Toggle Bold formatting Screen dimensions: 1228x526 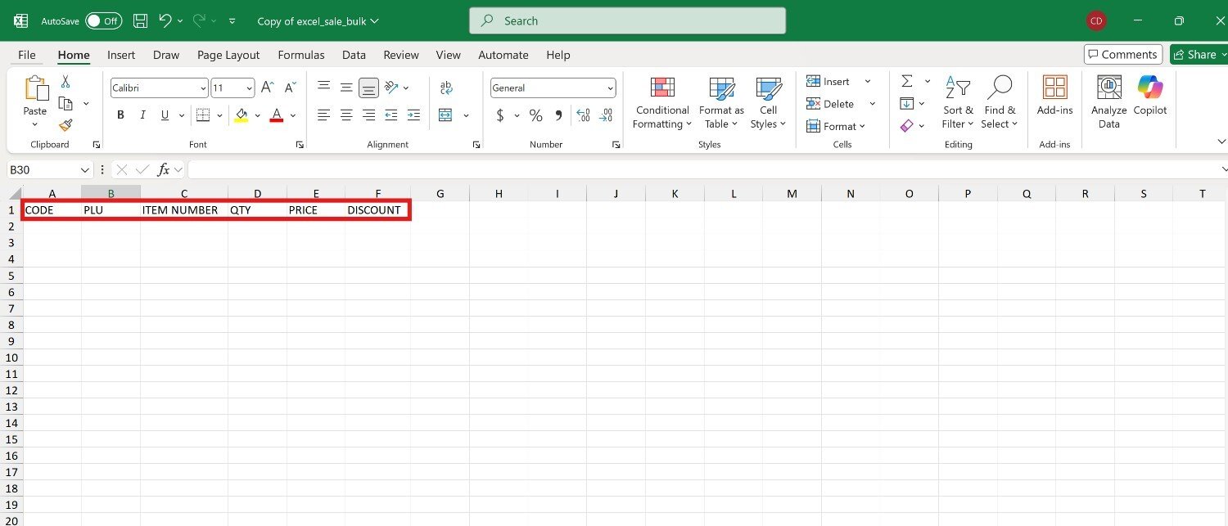click(120, 115)
